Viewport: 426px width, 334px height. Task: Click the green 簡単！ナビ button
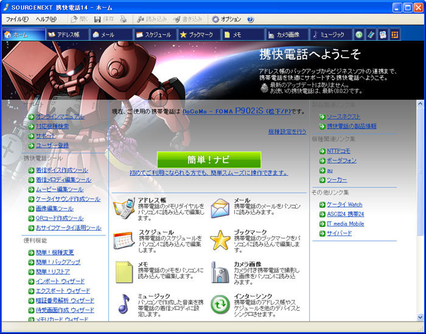[x=209, y=159]
